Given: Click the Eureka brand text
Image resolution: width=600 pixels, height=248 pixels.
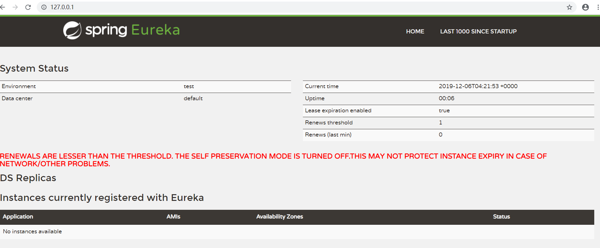Looking at the screenshot, I should (x=155, y=30).
